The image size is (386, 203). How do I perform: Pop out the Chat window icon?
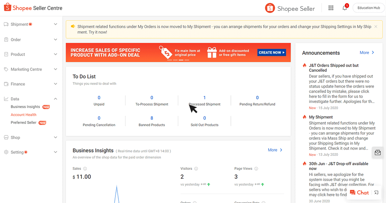click(376, 193)
